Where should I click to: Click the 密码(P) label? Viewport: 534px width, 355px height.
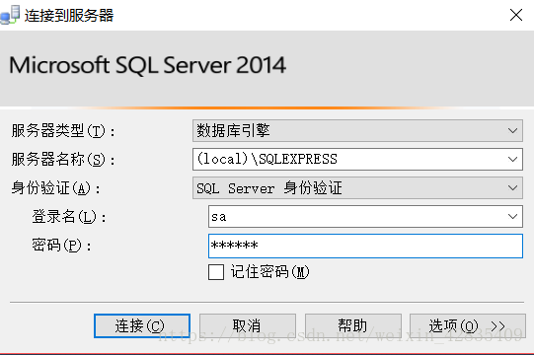click(x=61, y=246)
